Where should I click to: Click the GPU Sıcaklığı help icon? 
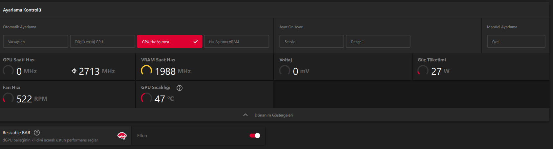pyautogui.click(x=180, y=88)
